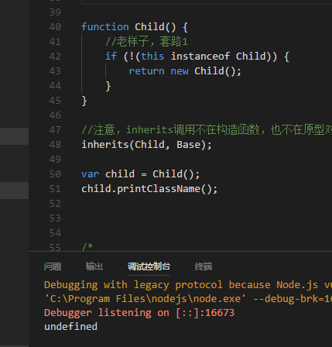
Task: Click the 'undefined' console output line
Action: coord(71,327)
